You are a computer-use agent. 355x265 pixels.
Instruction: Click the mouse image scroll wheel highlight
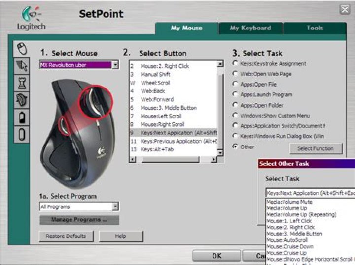click(x=96, y=102)
